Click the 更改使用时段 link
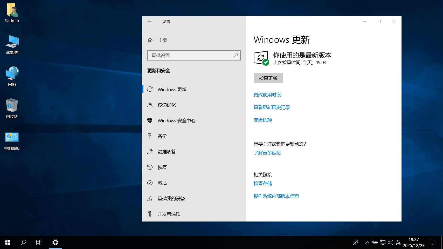The width and height of the screenshot is (443, 249). click(267, 95)
